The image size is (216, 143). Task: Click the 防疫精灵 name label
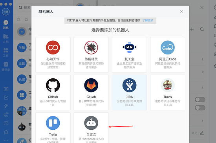[91, 59]
